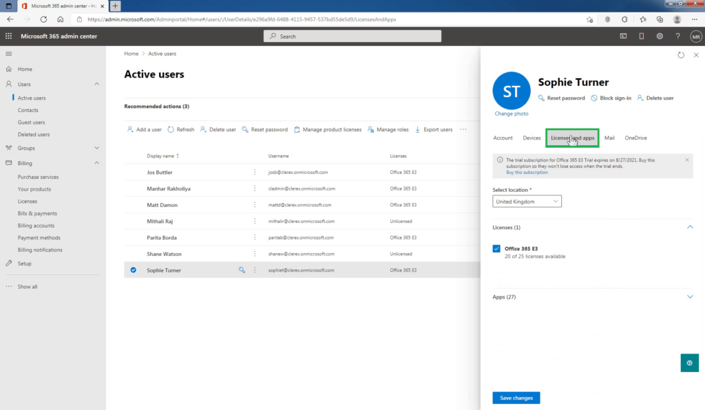Click Manage roles toolbar button

388,129
